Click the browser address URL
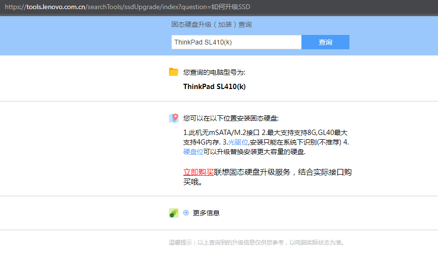Screen dimensions: 438x257 coord(127,7)
